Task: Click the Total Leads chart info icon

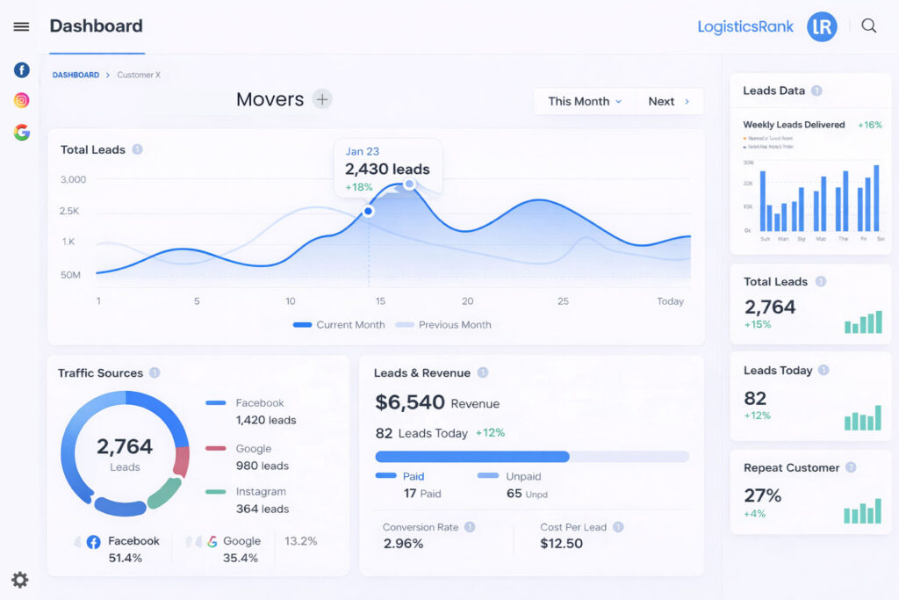Action: tap(137, 149)
